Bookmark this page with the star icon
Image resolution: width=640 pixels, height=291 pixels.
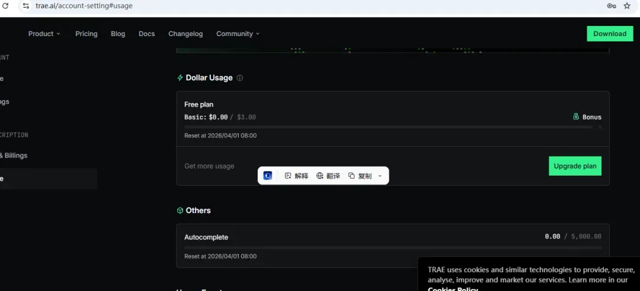(x=627, y=6)
